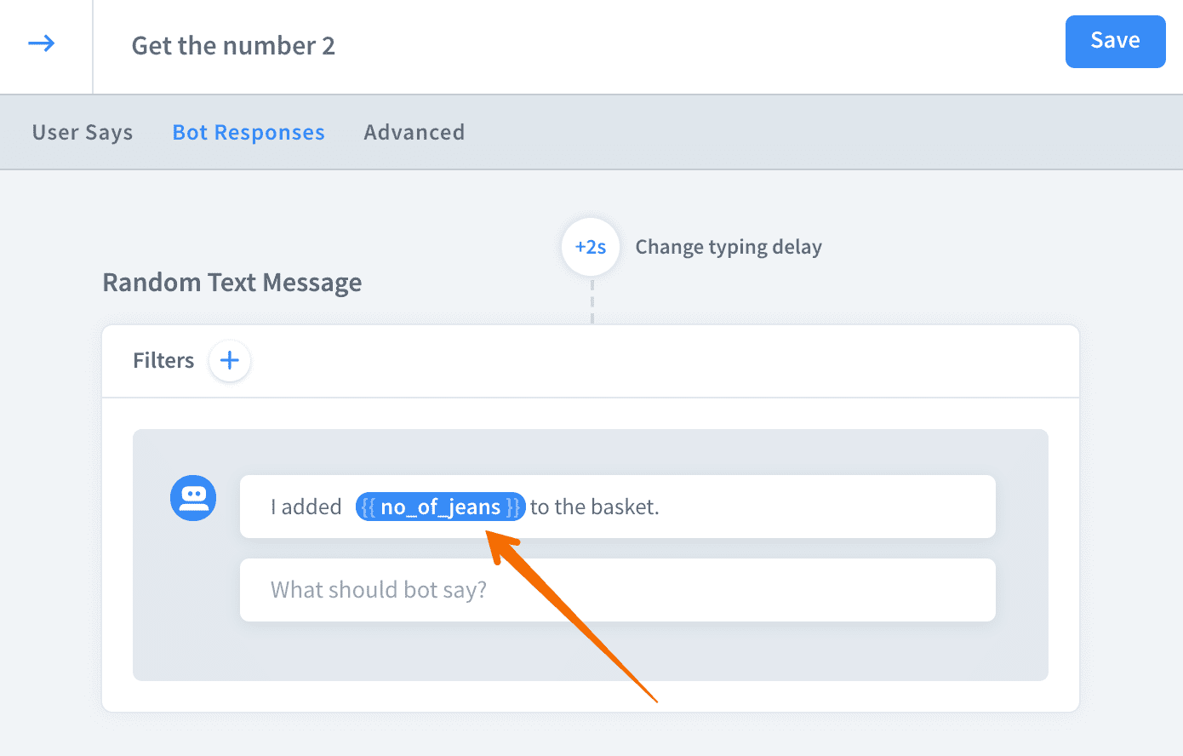This screenshot has height=756, width=1183.
Task: Click the bot avatar icon
Action: [x=193, y=498]
